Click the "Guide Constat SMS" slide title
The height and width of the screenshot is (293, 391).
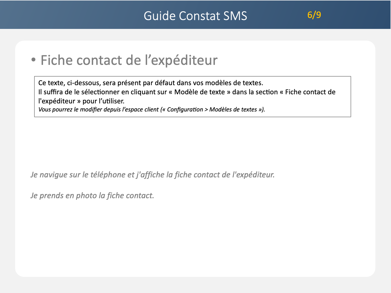click(x=195, y=16)
